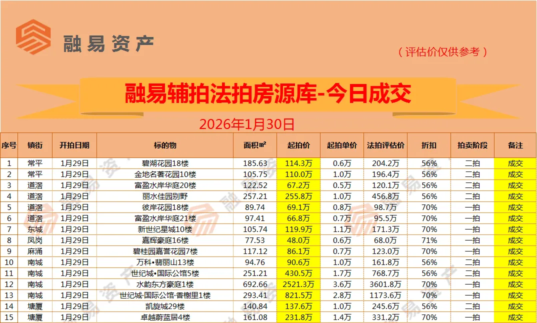Select the 折扣 column header
Image resolution: width=537 pixels, height=323 pixels.
click(x=429, y=145)
